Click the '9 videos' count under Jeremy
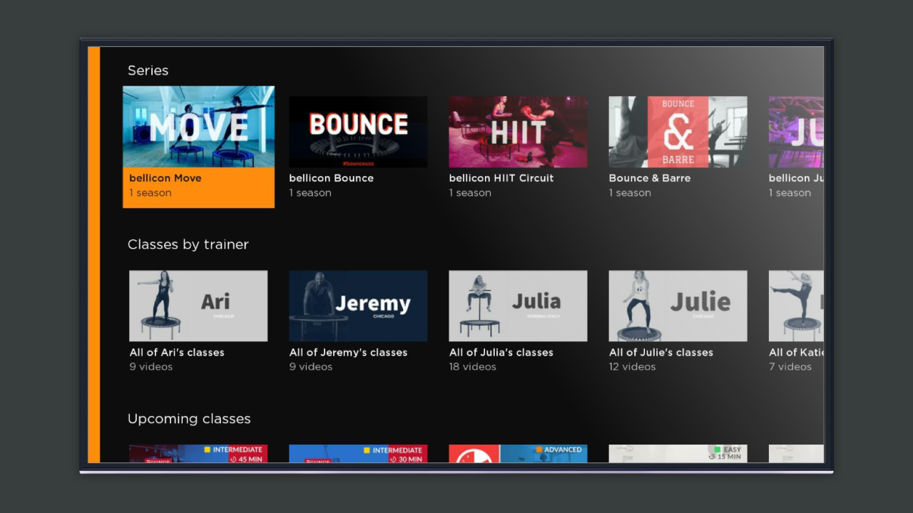Viewport: 913px width, 513px height. click(x=311, y=367)
